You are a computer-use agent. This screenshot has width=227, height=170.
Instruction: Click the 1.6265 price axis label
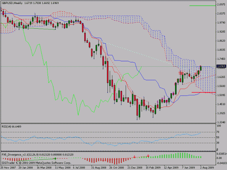click(x=221, y=77)
